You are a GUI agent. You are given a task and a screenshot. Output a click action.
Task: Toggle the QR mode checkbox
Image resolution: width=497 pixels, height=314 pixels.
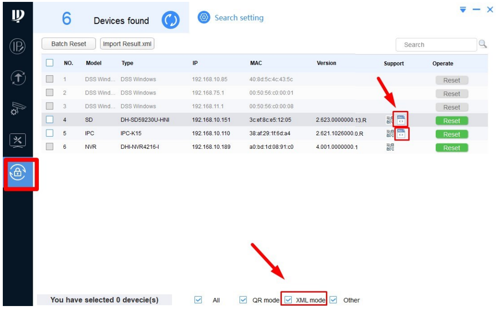(243, 299)
